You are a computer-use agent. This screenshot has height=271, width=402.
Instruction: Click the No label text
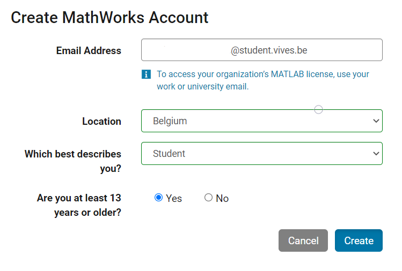tap(222, 198)
